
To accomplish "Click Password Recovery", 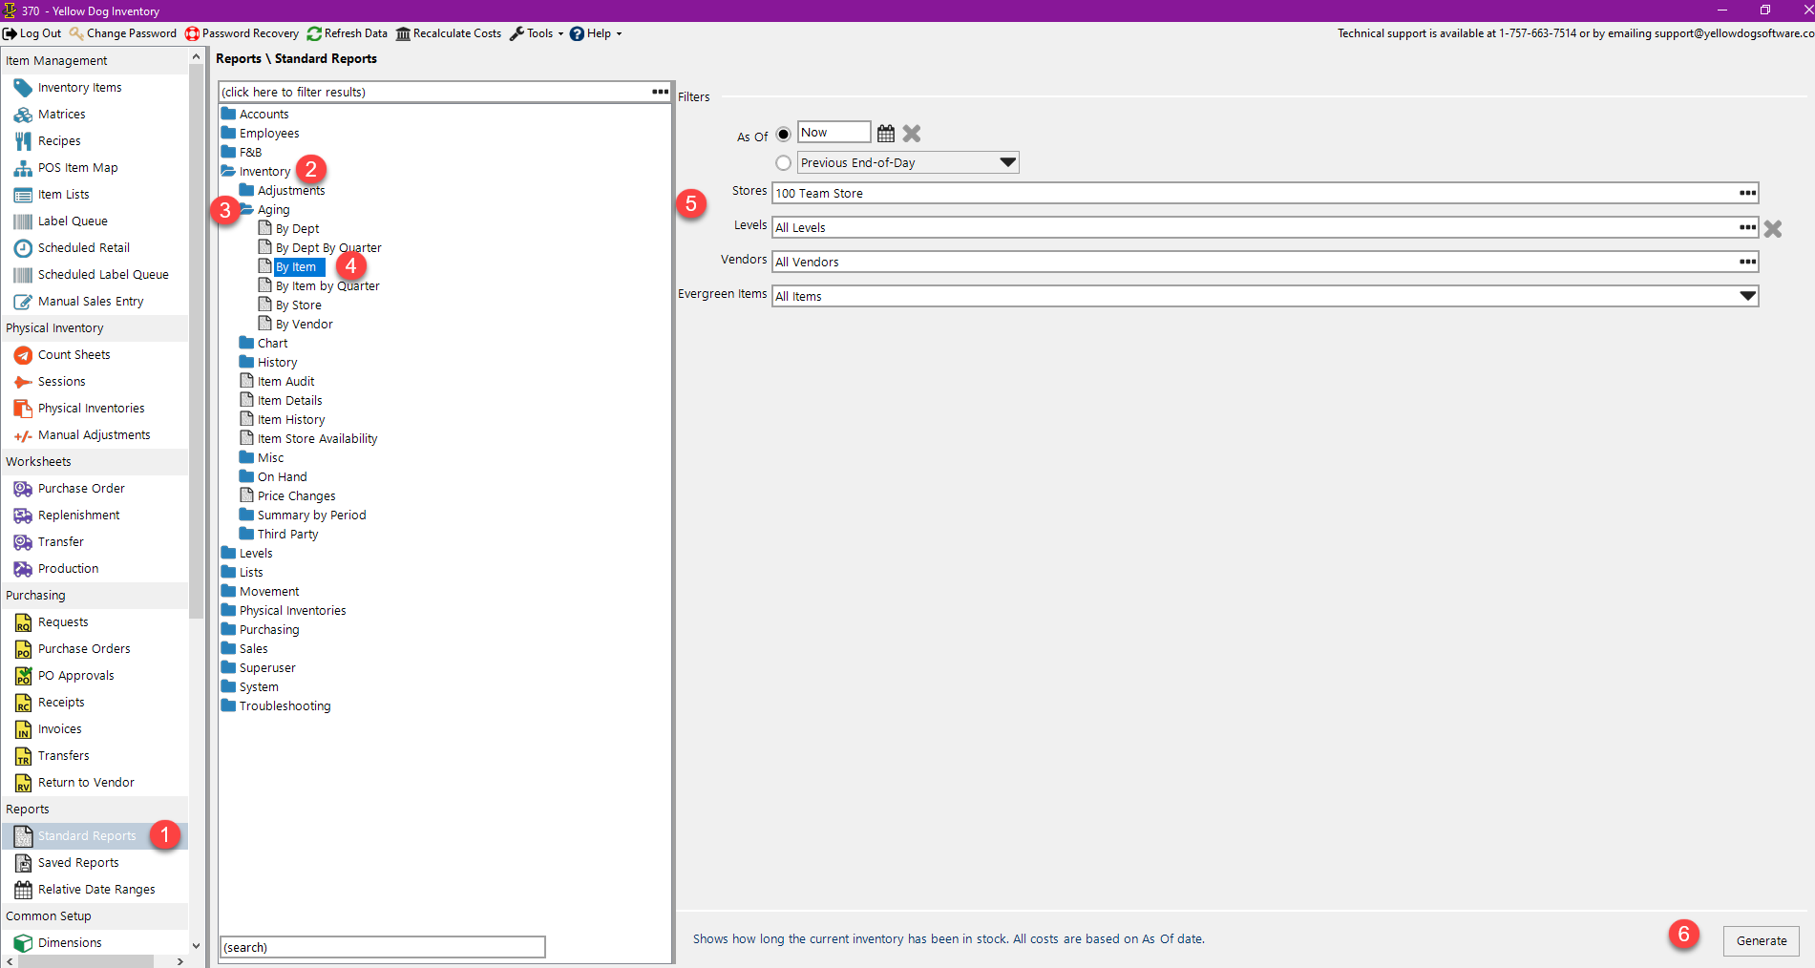I will pyautogui.click(x=243, y=33).
